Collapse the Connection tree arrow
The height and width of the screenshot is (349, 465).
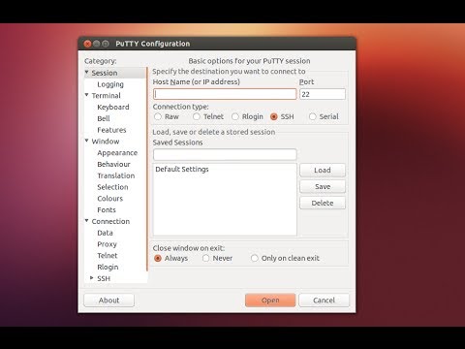(x=87, y=221)
